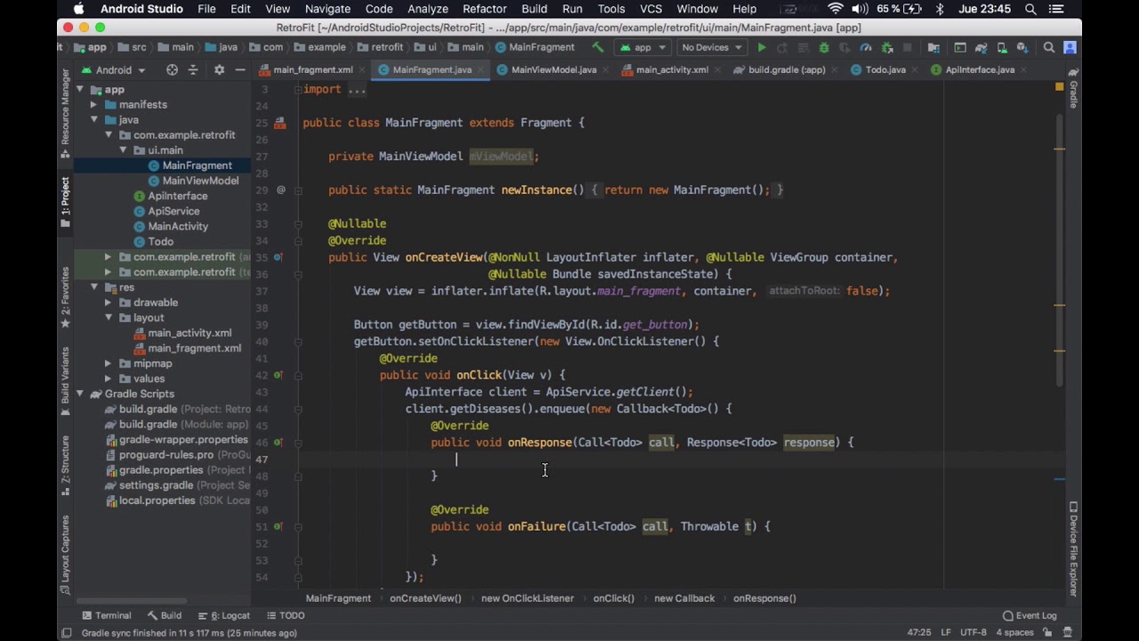Open the No Devices dropdown
Image resolution: width=1139 pixels, height=641 pixels.
710,47
